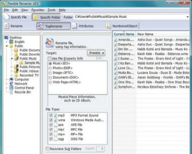This screenshot has width=192, height=154.
Task: Open the Presets dropdown button
Action: point(96,53)
